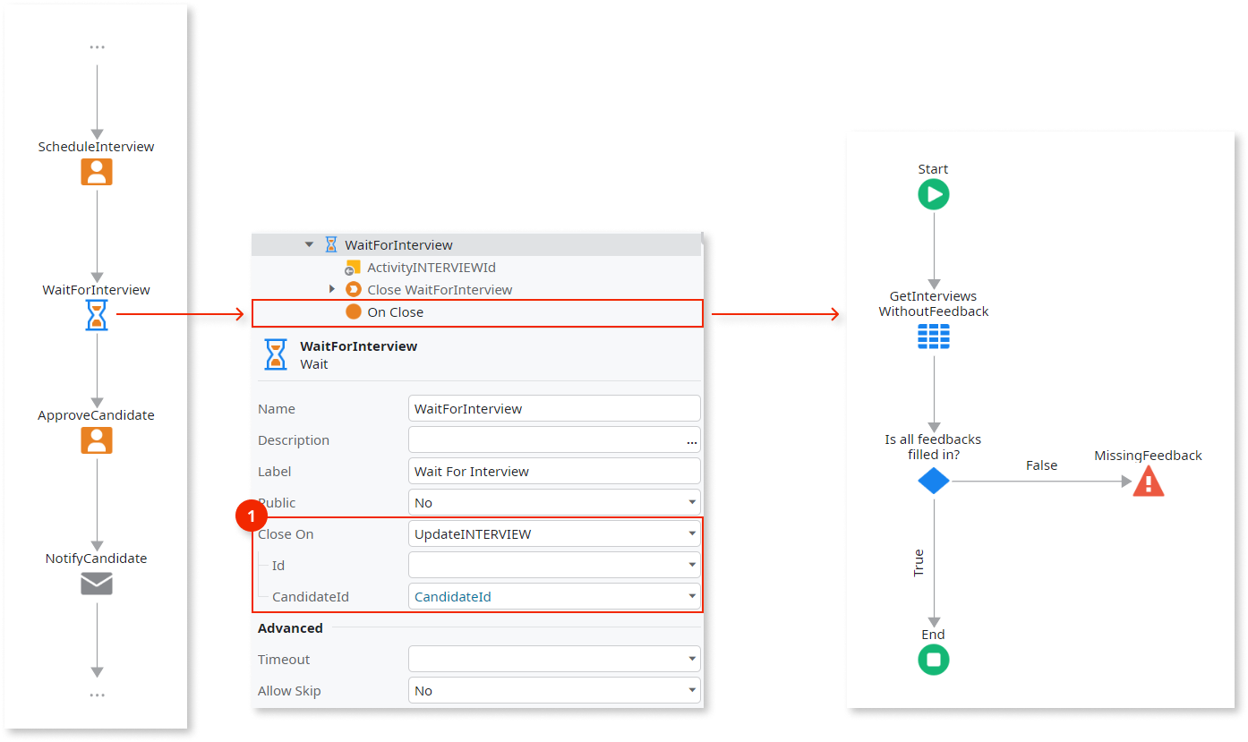This screenshot has width=1248, height=742.
Task: Collapse the WaitForInterview tree node
Action: (x=309, y=243)
